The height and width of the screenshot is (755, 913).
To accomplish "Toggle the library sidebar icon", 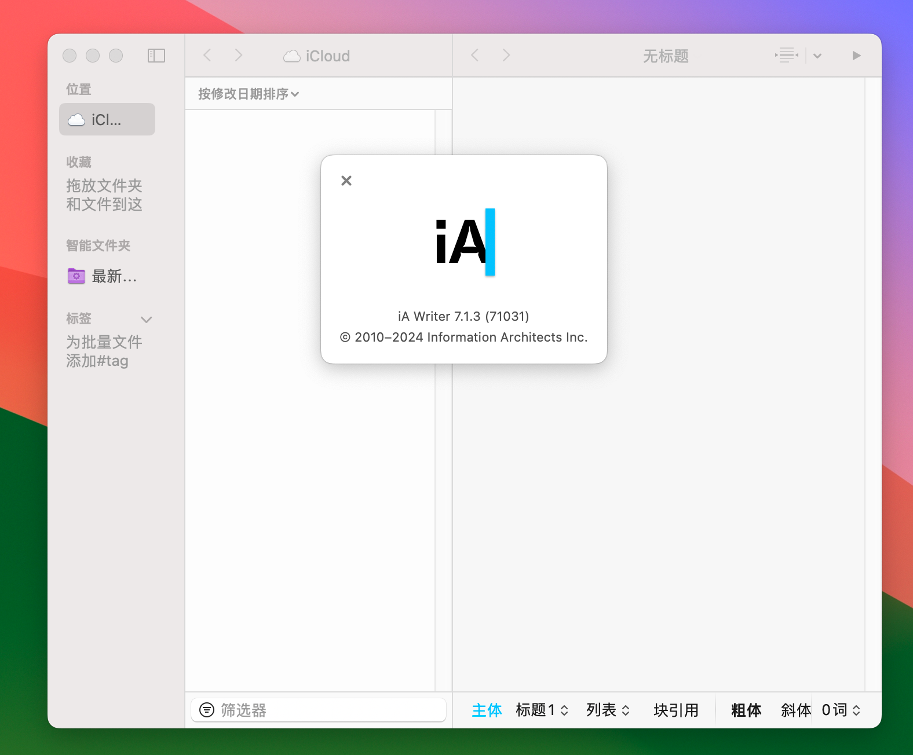I will pos(156,56).
